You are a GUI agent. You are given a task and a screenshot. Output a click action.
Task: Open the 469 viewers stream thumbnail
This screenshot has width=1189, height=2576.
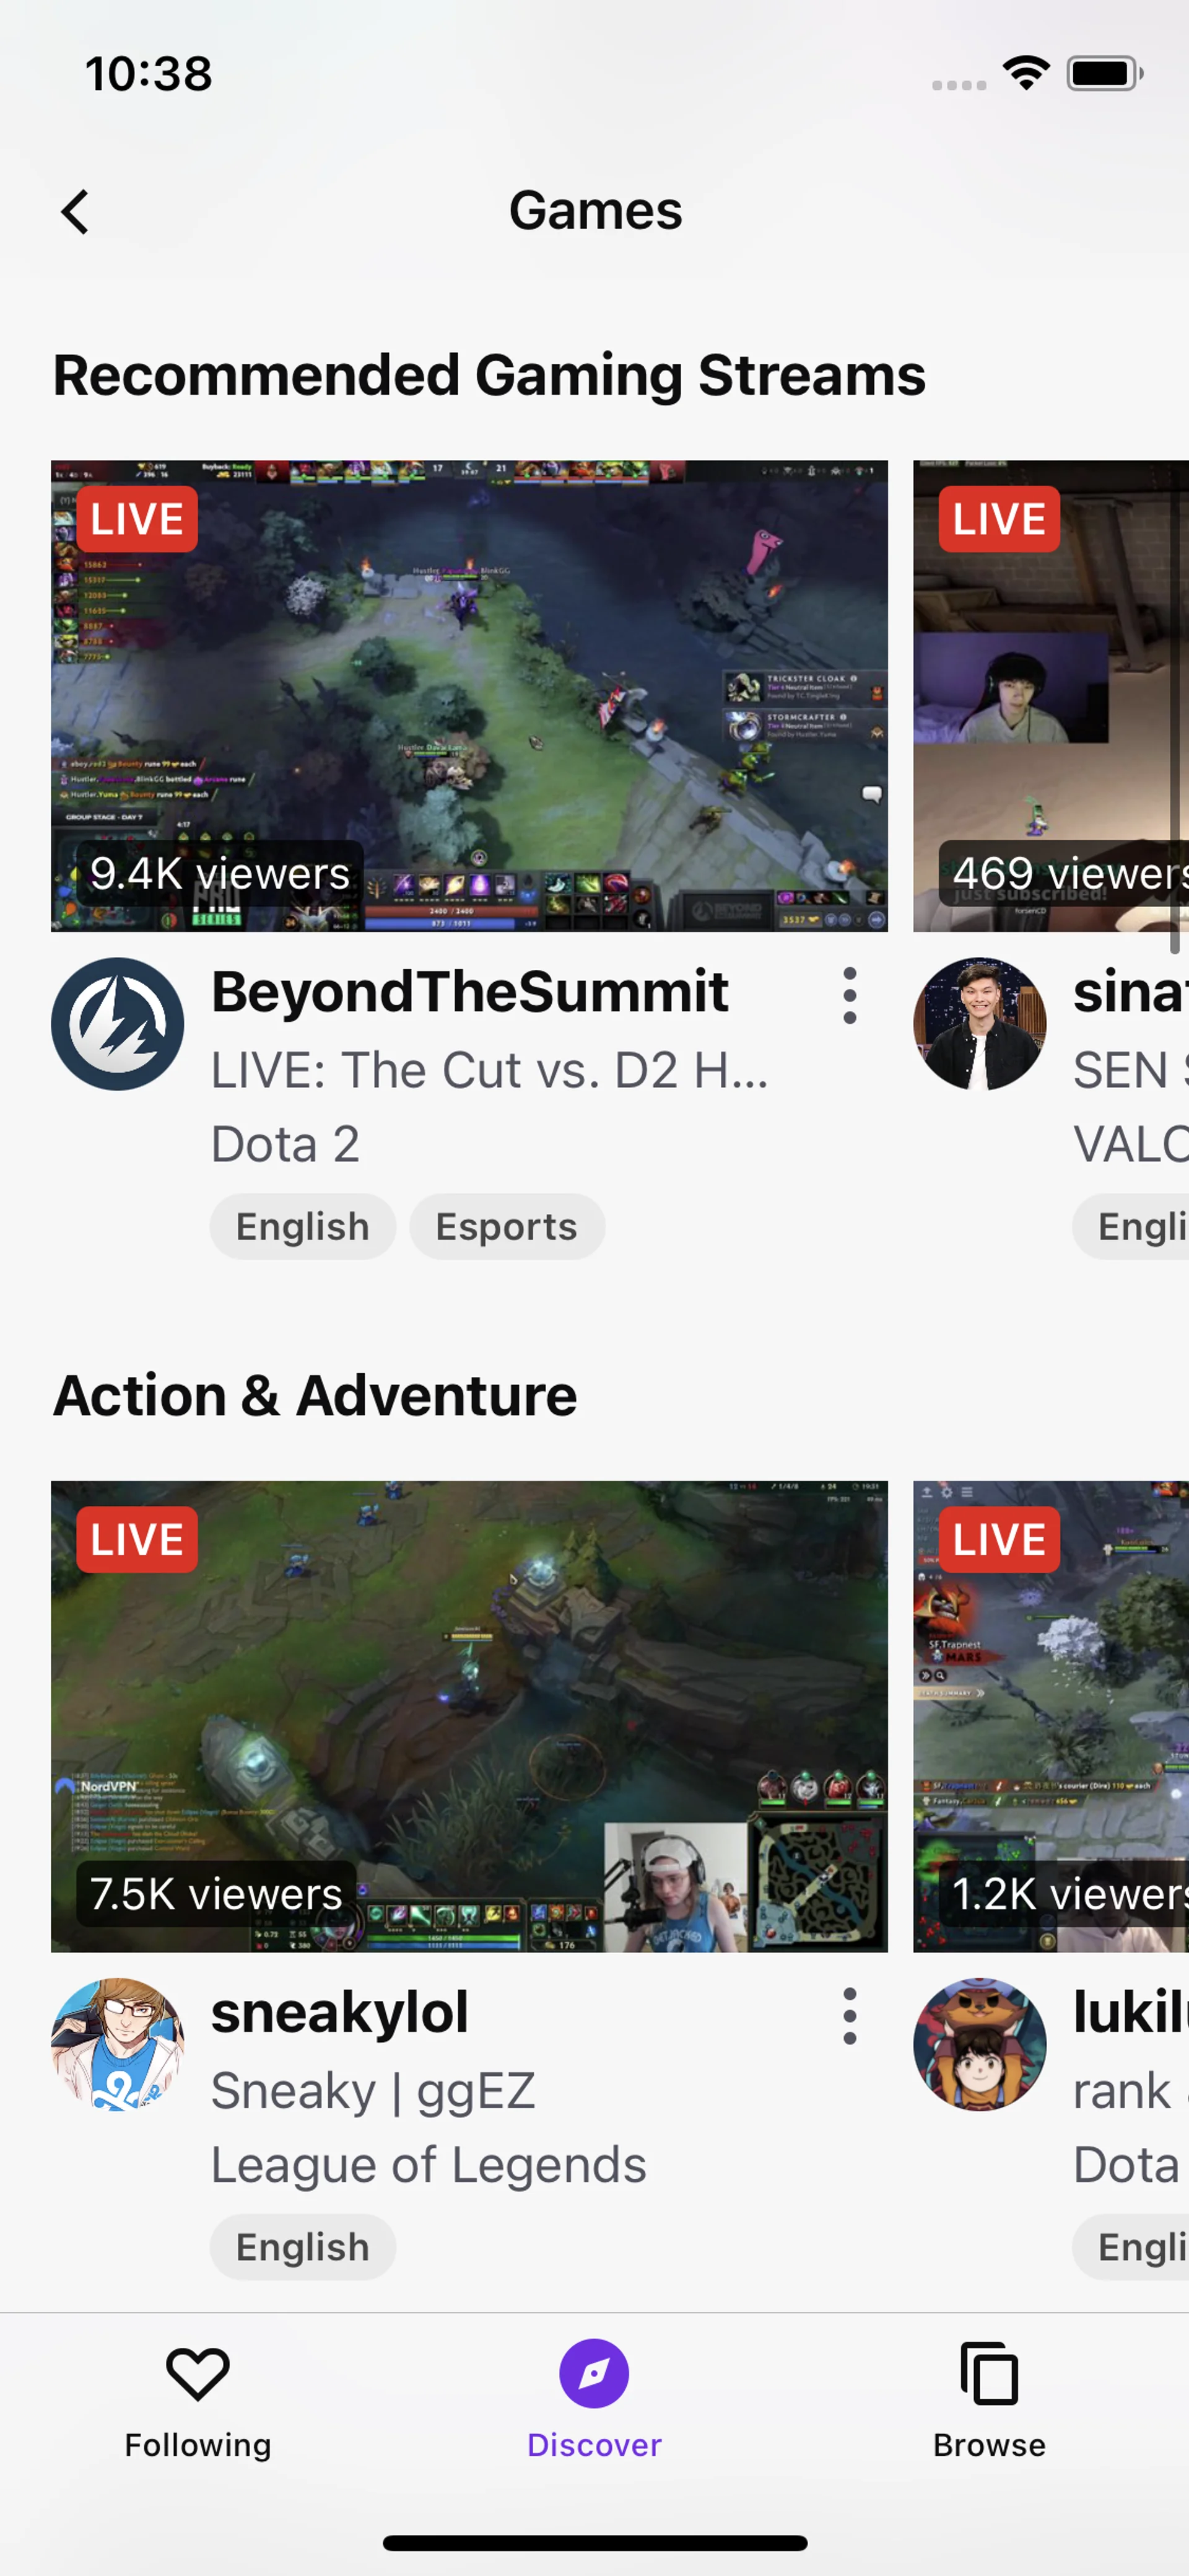tap(1051, 696)
